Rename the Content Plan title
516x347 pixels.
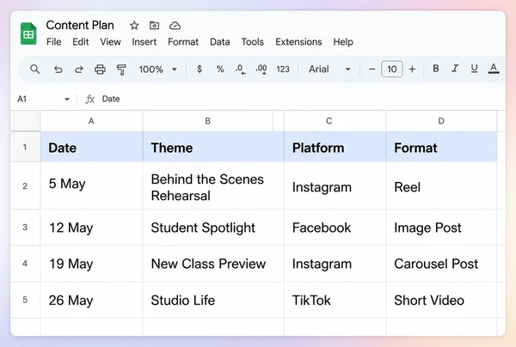(x=80, y=25)
